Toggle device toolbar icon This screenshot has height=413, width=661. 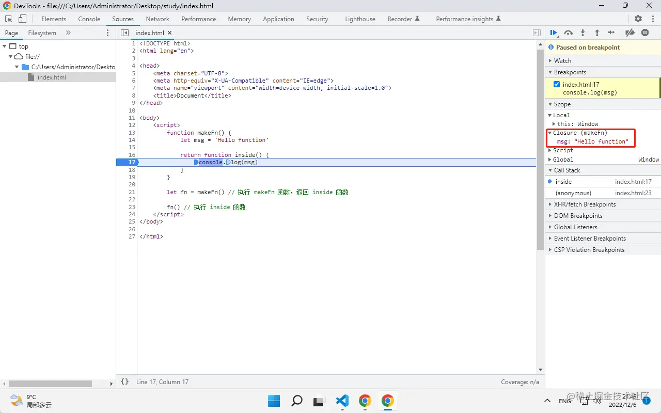tap(22, 19)
